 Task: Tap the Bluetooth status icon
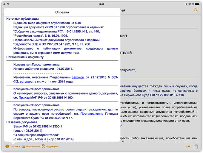(186, 4)
